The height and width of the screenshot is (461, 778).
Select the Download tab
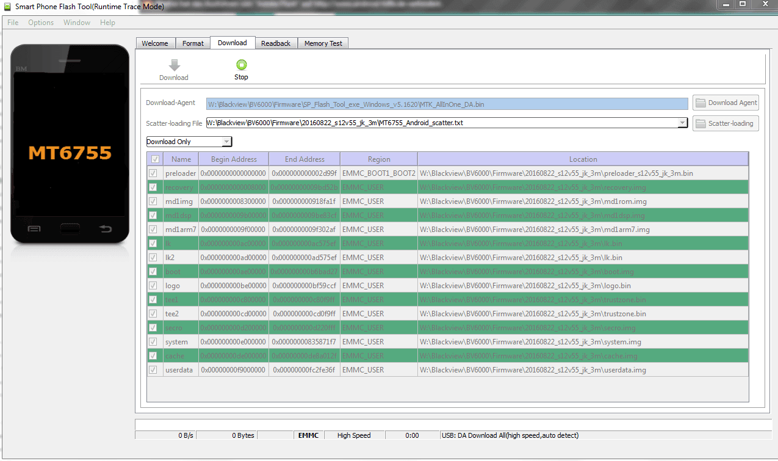pos(232,43)
